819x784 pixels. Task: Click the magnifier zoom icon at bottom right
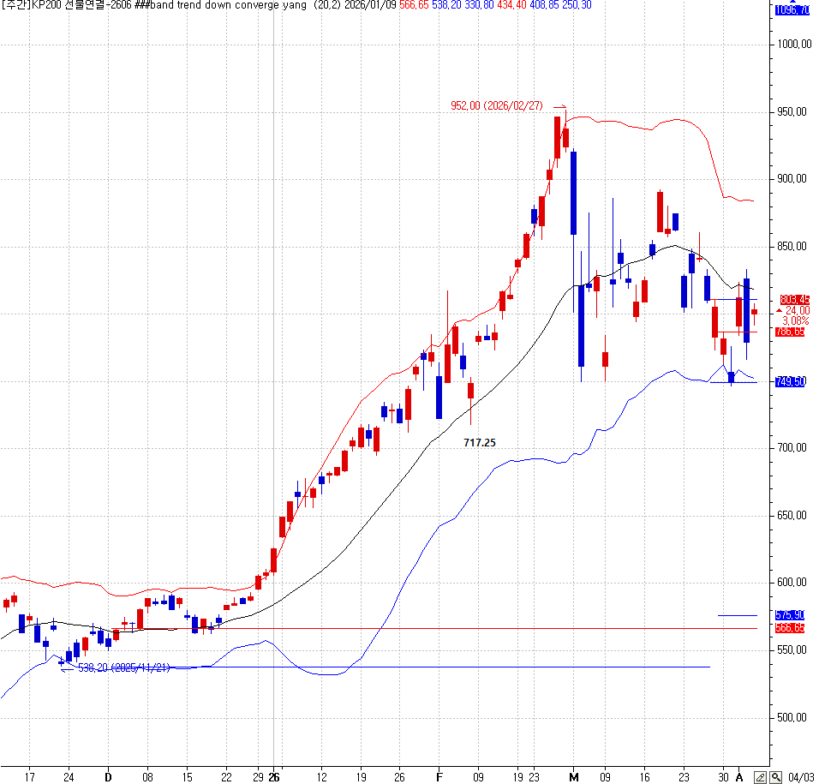(x=776, y=777)
